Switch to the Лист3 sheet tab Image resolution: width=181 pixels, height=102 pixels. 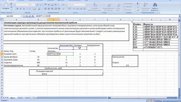click(x=28, y=98)
